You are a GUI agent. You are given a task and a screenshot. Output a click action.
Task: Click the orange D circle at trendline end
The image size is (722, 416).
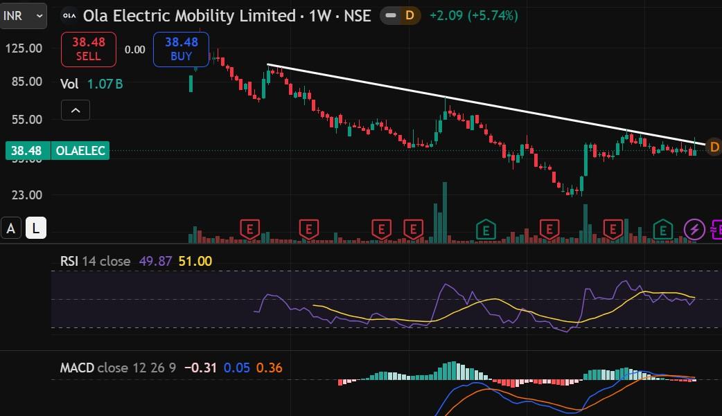714,147
